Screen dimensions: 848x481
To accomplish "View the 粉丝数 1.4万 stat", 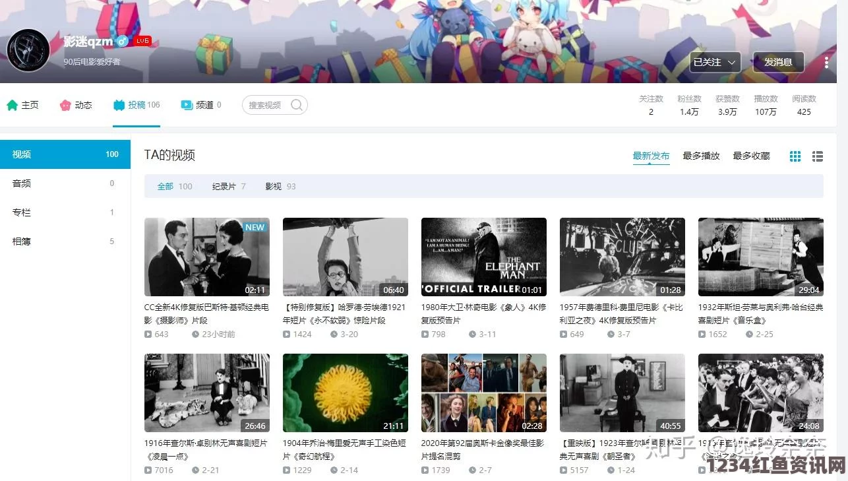I will point(689,105).
